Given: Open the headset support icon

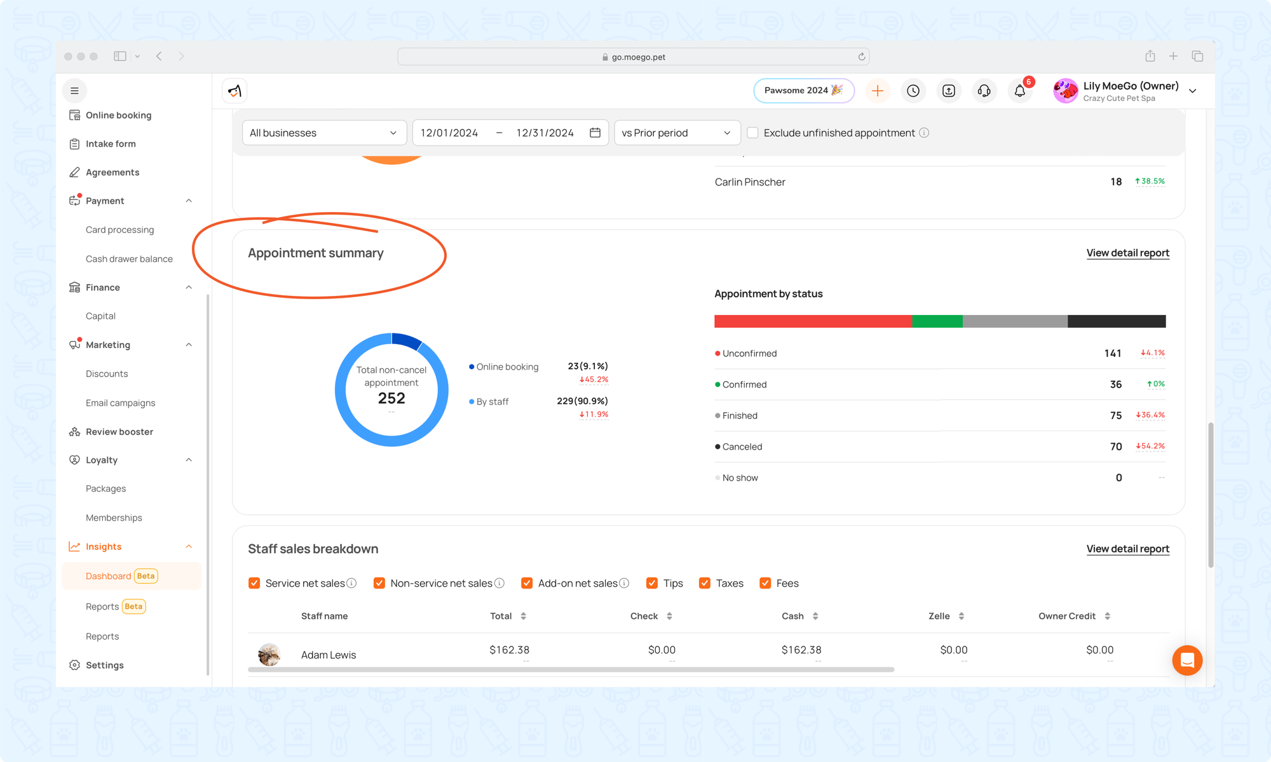Looking at the screenshot, I should 984,91.
